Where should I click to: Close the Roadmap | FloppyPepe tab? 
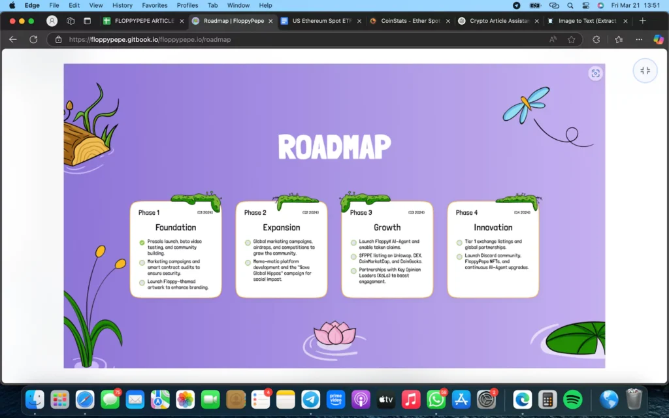tap(270, 21)
